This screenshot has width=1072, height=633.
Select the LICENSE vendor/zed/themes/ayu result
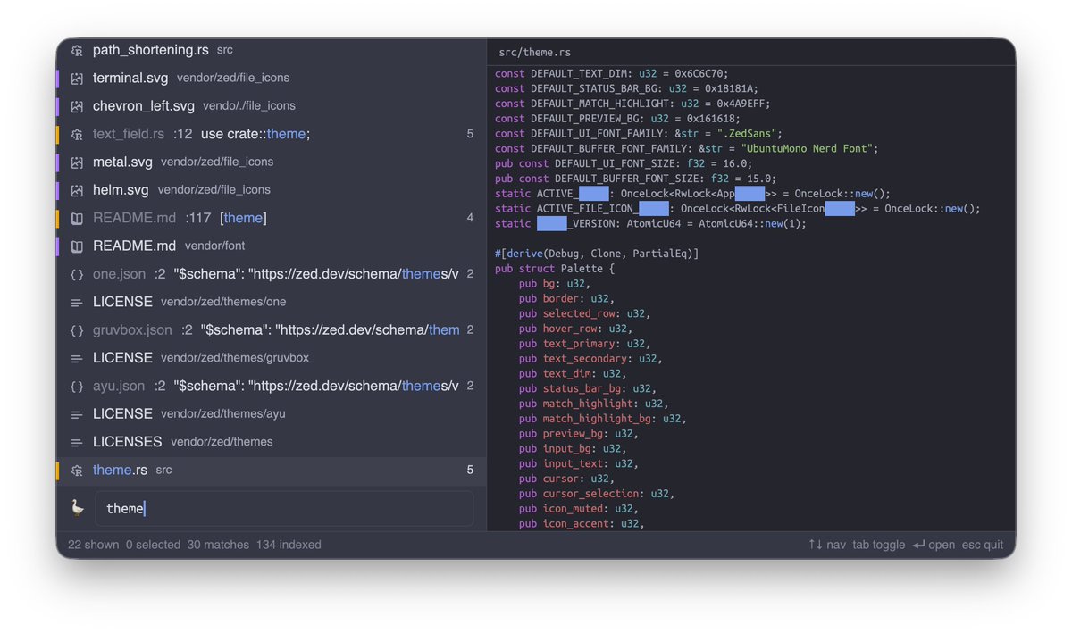tap(272, 413)
